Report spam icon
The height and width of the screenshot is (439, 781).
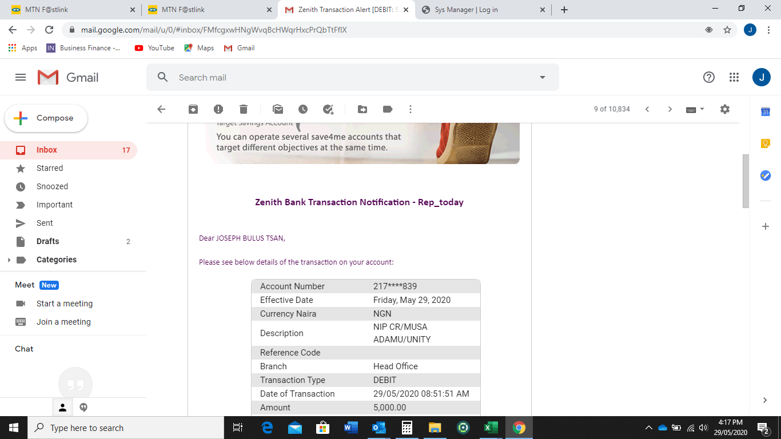tap(218, 109)
